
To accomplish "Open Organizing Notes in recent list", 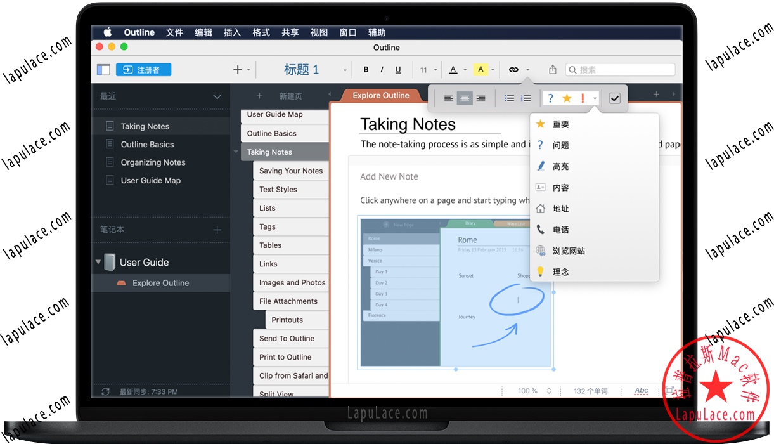I will point(160,162).
